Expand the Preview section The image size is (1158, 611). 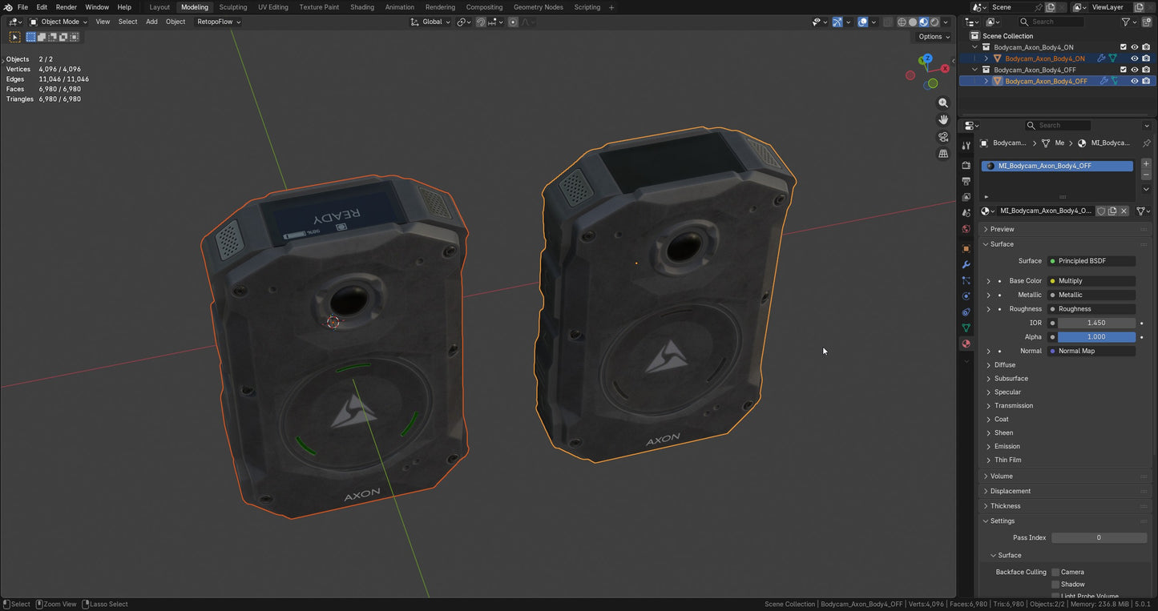point(1001,228)
